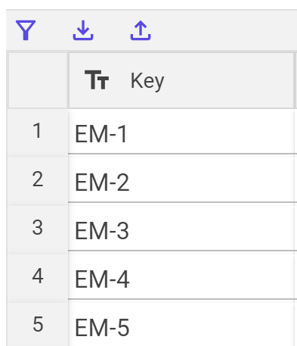Click the upload arrow icon

pyautogui.click(x=141, y=30)
